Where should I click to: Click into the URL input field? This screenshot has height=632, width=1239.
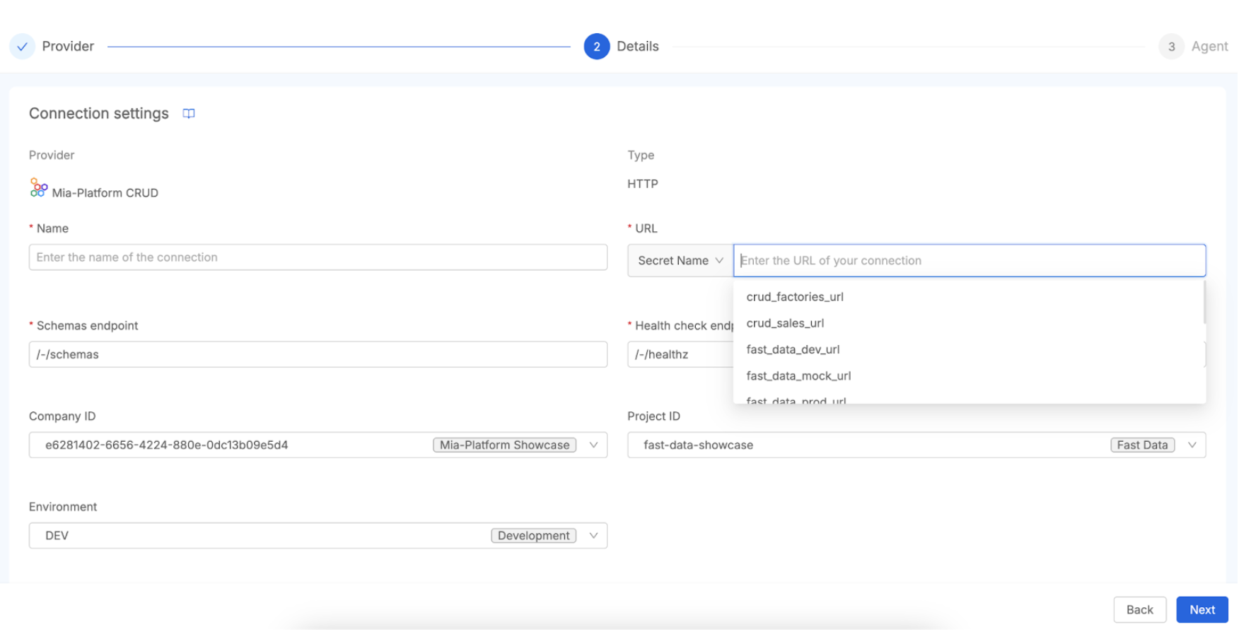(969, 261)
